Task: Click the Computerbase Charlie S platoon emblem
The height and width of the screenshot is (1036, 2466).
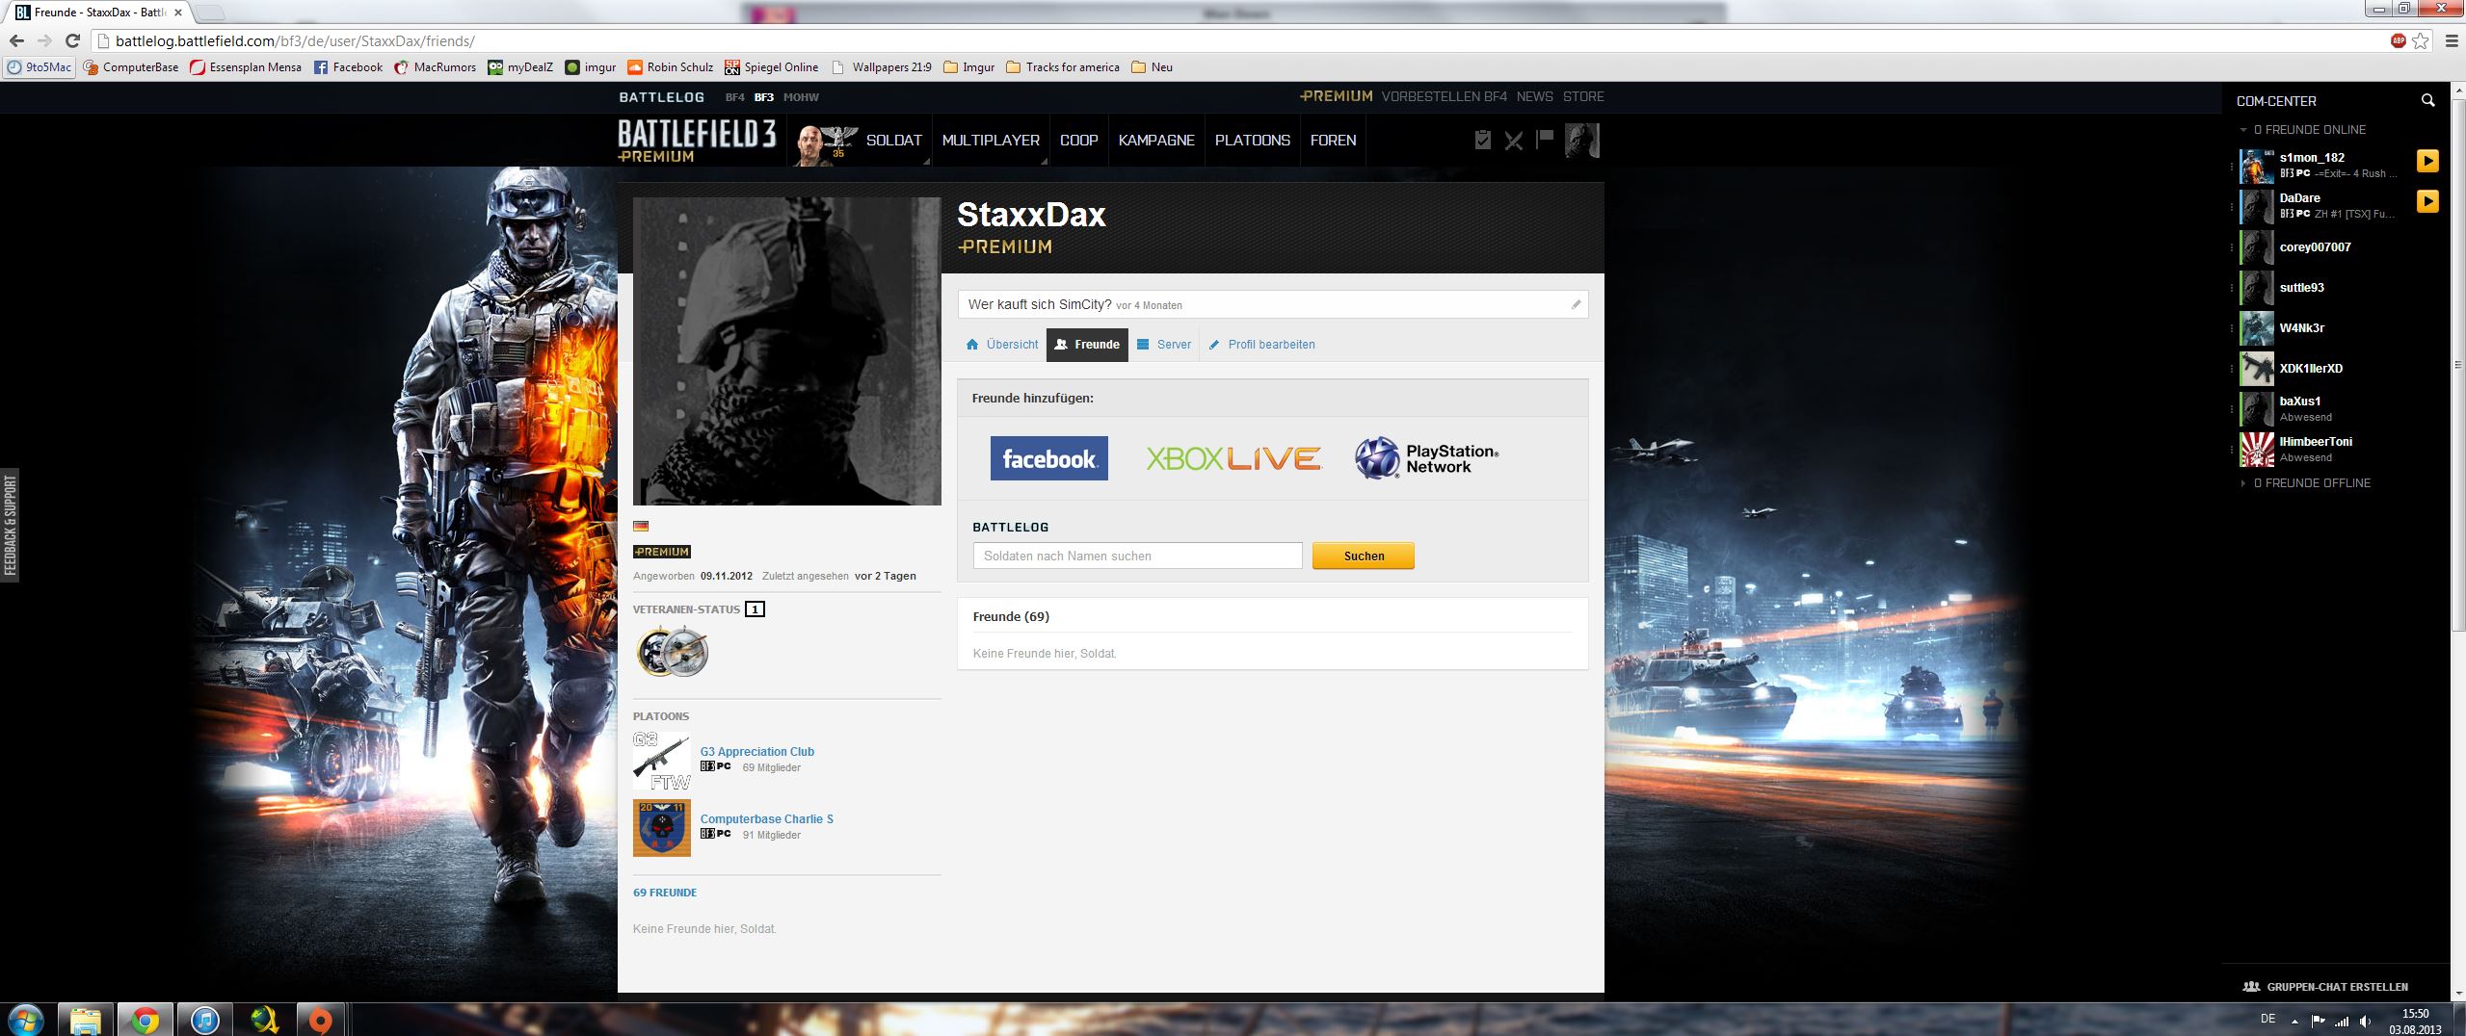Action: coord(662,828)
